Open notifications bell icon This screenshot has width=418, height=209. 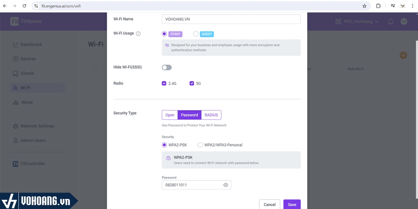391,21
